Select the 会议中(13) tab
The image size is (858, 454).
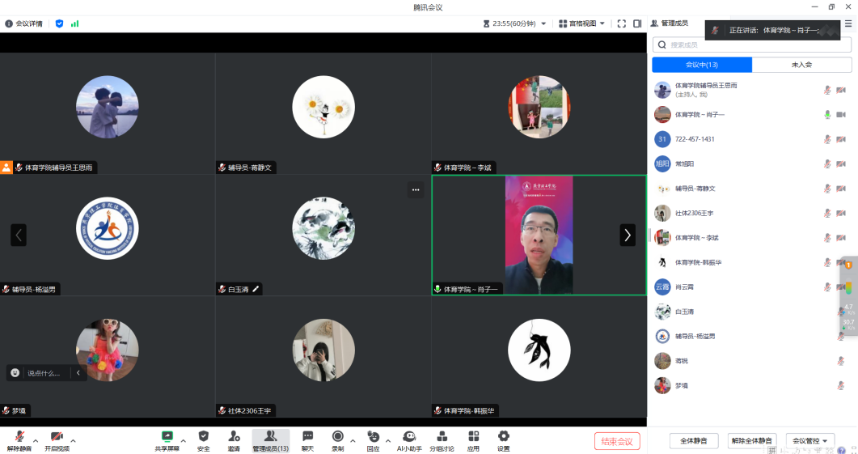(702, 65)
